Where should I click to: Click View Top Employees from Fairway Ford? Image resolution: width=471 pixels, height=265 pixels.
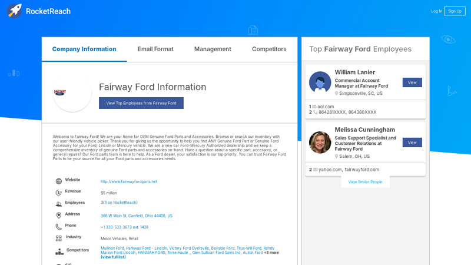pyautogui.click(x=141, y=103)
